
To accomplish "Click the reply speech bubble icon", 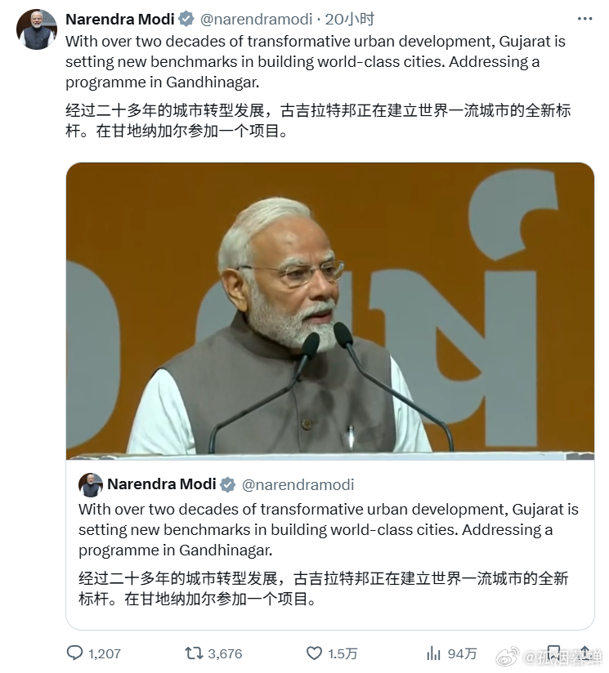I will click(74, 653).
